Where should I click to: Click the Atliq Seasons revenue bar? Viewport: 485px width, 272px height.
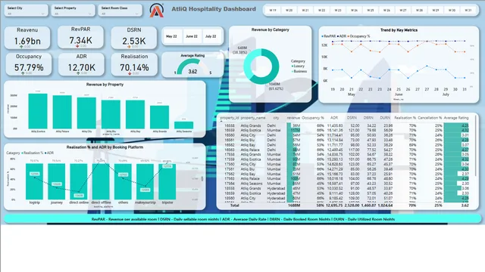click(183, 125)
